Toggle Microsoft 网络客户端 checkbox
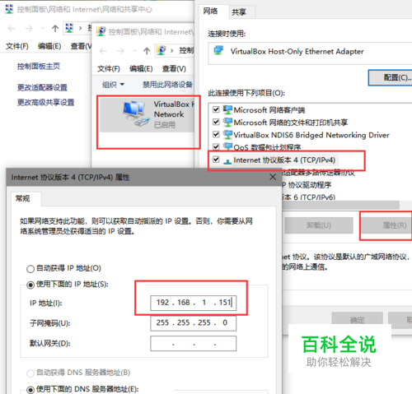This screenshot has height=394, width=412. (x=216, y=109)
